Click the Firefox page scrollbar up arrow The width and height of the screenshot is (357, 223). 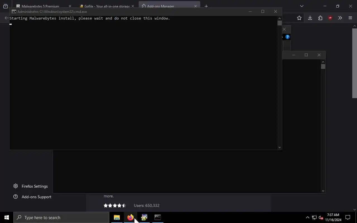click(354, 26)
